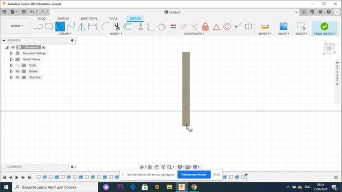
Task: Select the 2-Point Rectangle tool
Action: (x=49, y=27)
